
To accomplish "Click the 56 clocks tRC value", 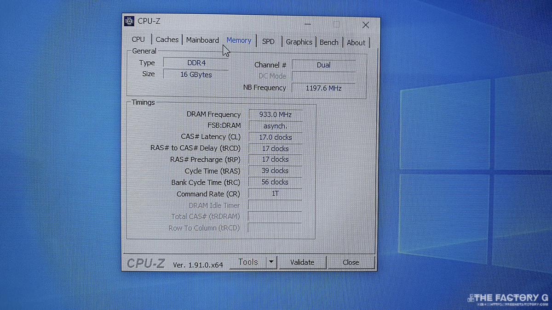I will (x=275, y=182).
